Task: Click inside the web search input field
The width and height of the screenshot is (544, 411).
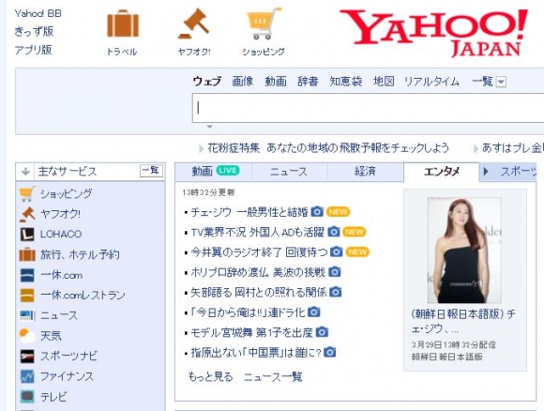Action: [x=368, y=108]
